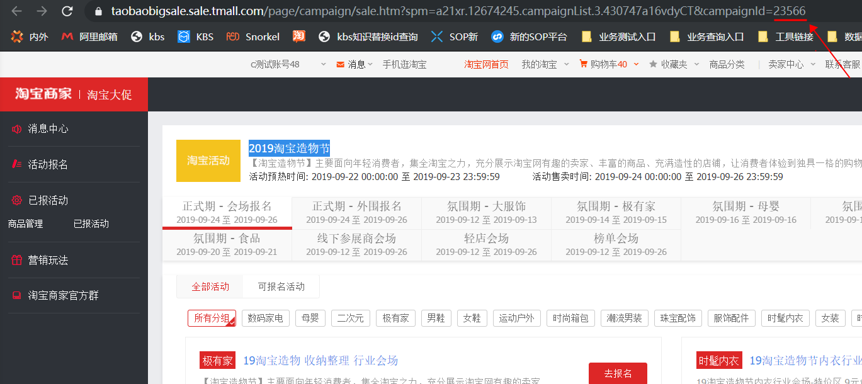Click the 淘宝商家 logo
The height and width of the screenshot is (384, 862).
click(43, 94)
